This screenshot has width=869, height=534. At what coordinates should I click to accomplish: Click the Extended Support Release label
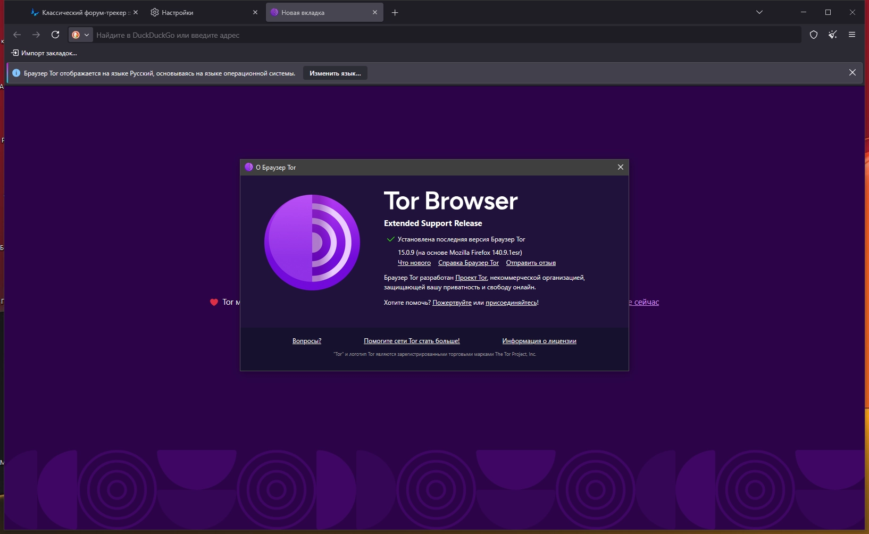(x=433, y=223)
